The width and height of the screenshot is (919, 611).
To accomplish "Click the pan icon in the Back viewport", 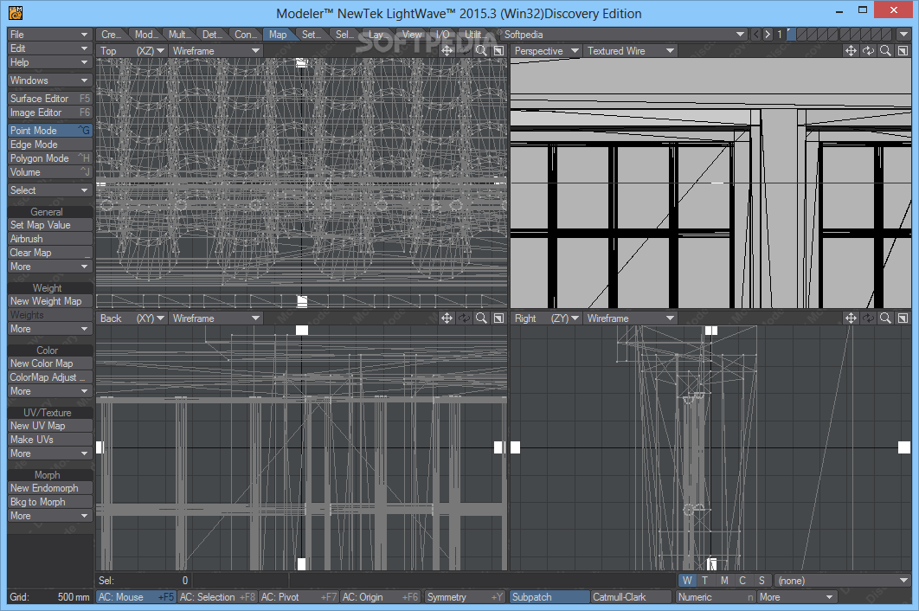I will [x=447, y=318].
